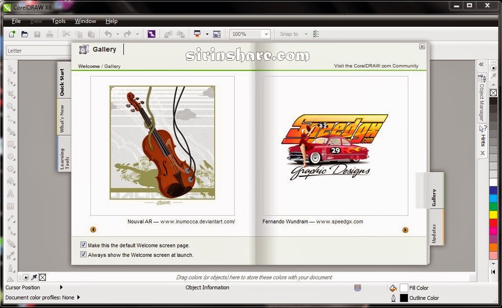The height and width of the screenshot is (308, 502).
Task: Go to previous gallery page arrow
Action: pyautogui.click(x=93, y=230)
